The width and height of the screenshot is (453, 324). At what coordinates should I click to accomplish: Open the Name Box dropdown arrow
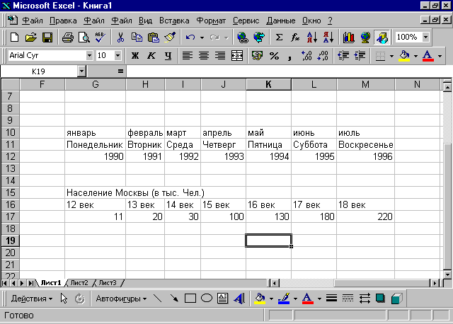pos(82,71)
